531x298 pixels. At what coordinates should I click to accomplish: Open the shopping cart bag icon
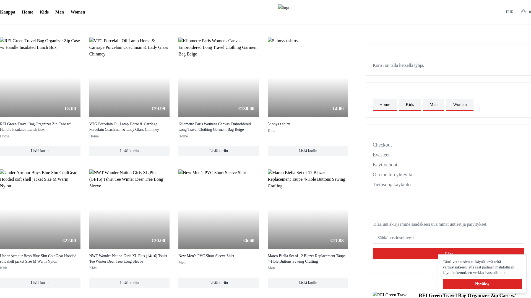(x=523, y=12)
